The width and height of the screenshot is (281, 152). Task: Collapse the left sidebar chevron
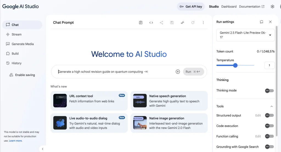pyautogui.click(x=43, y=149)
